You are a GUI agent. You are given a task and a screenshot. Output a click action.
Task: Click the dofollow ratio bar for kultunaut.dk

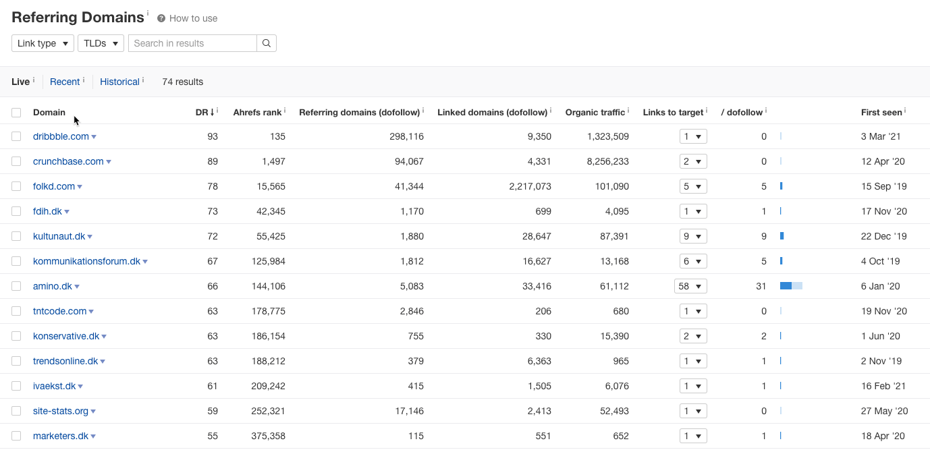782,236
